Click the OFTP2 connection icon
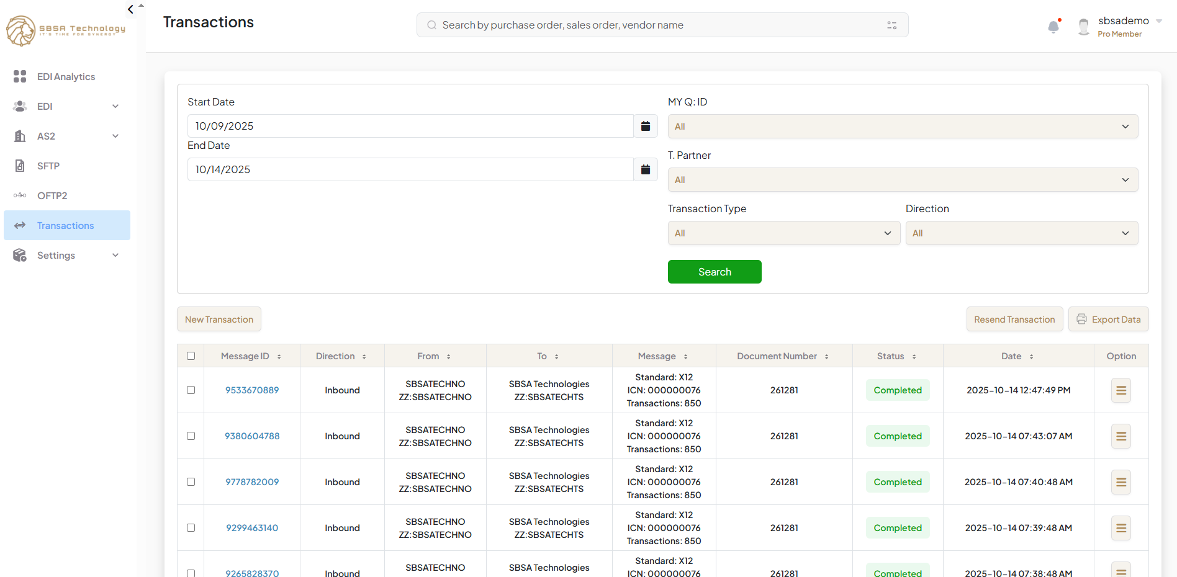The width and height of the screenshot is (1177, 577). pos(20,195)
